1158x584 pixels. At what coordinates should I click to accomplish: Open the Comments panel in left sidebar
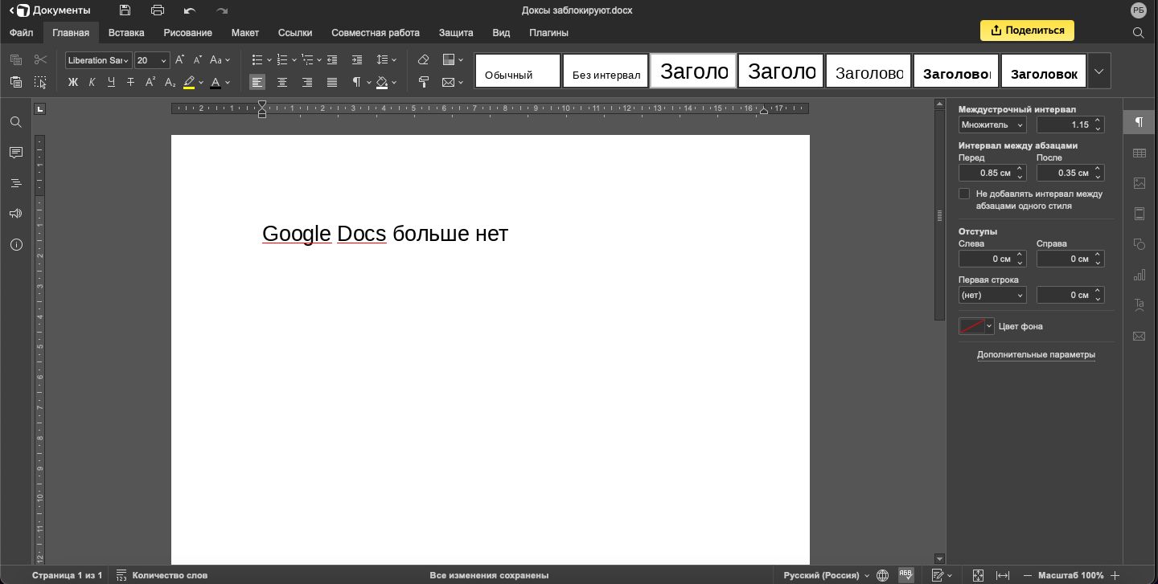tap(15, 153)
